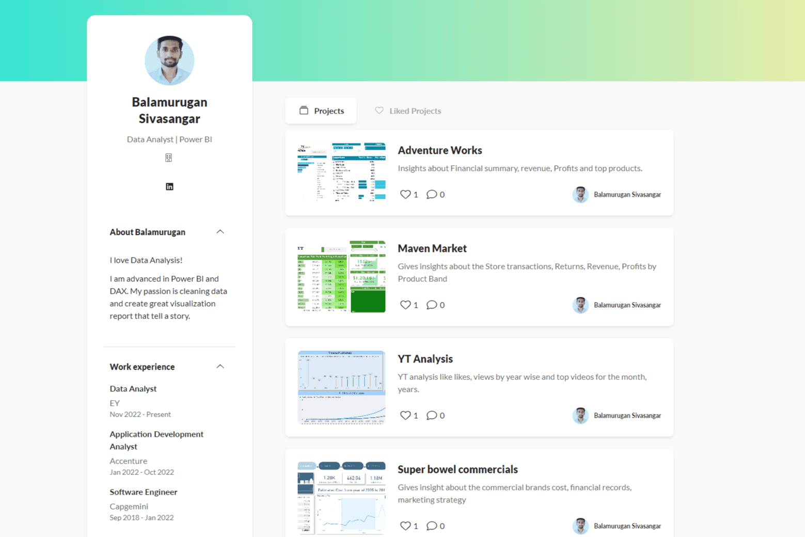
Task: Click author name on Adventure Works card
Action: pyautogui.click(x=627, y=195)
